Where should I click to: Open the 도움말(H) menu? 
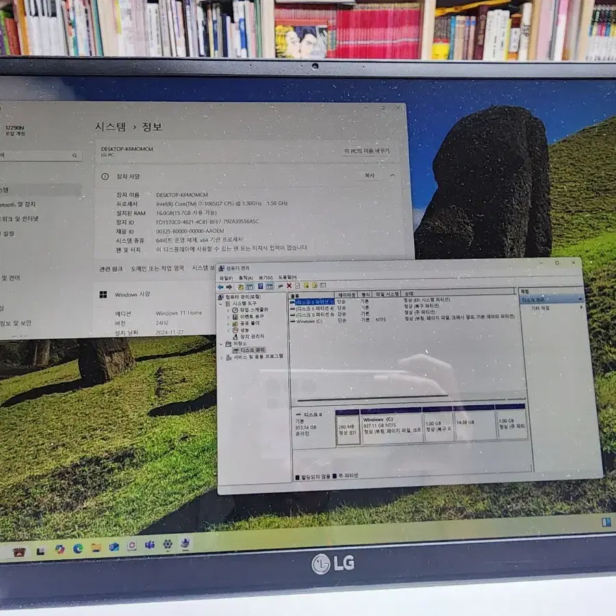[x=287, y=277]
